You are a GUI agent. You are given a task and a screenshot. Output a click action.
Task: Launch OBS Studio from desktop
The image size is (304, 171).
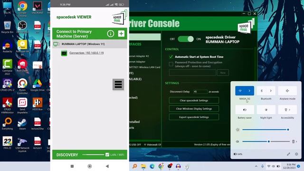[22, 27]
